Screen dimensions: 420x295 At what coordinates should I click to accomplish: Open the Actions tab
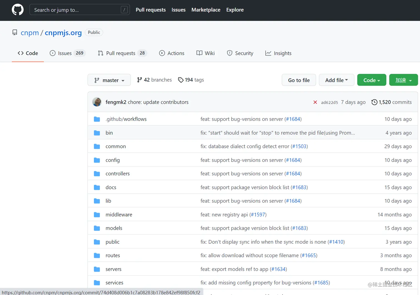[x=172, y=53]
